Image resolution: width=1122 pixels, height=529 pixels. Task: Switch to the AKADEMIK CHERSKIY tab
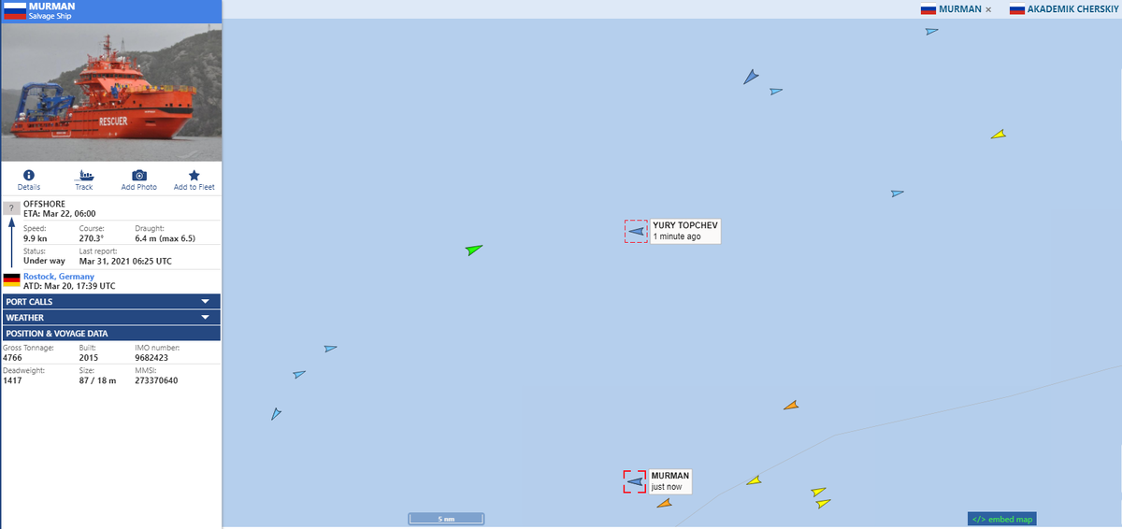(1064, 9)
